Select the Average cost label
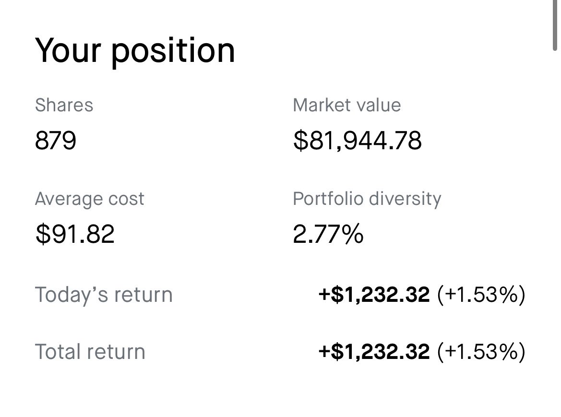The width and height of the screenshot is (561, 417). [89, 199]
